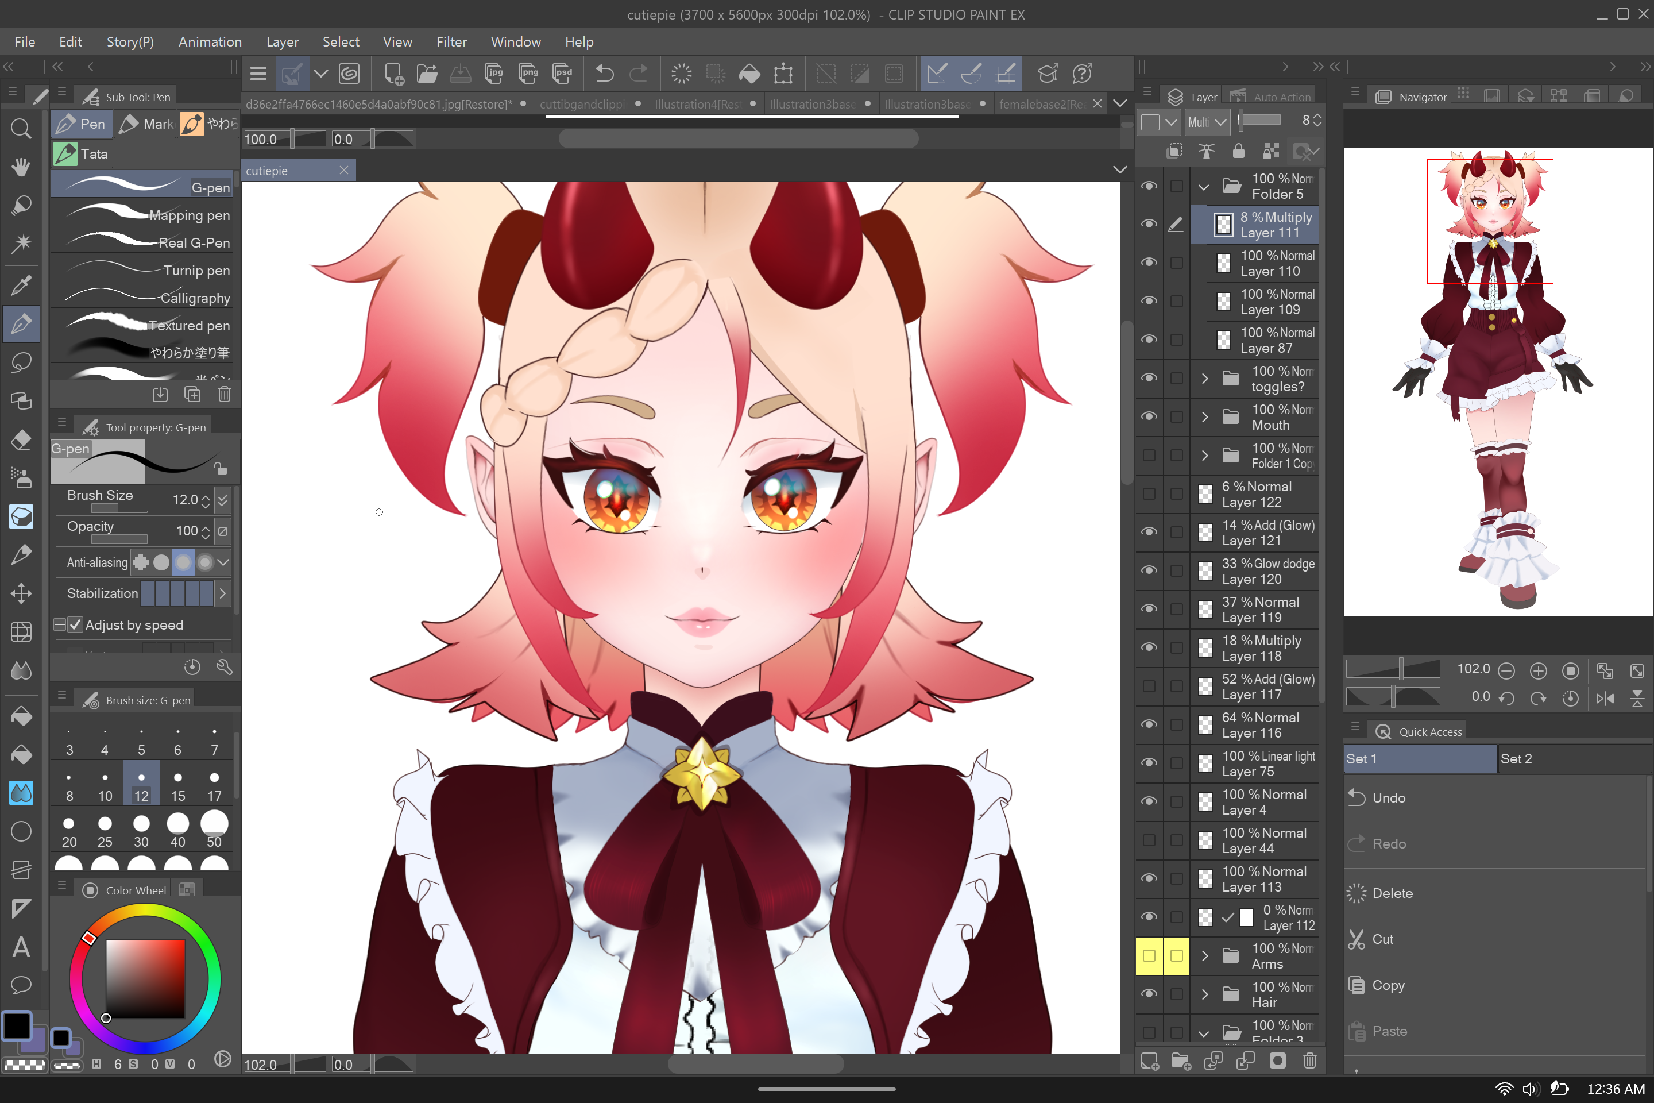The image size is (1654, 1103).
Task: Expand the Hair folder
Action: pos(1204,994)
